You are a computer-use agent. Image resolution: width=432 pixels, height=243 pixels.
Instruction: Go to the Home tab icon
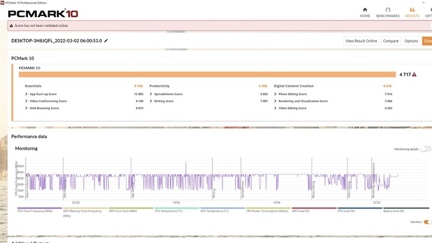(364, 10)
